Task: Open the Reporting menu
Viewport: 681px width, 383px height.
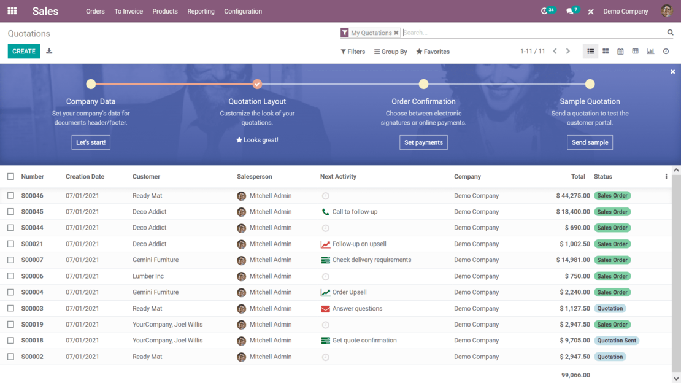Action: [201, 11]
